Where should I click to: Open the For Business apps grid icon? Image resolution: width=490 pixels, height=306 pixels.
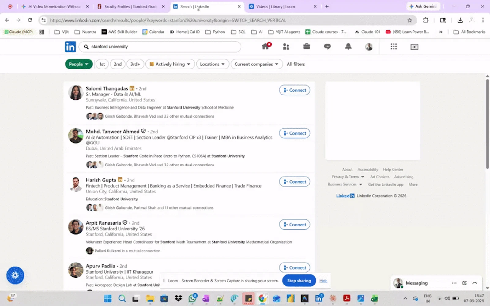click(394, 47)
